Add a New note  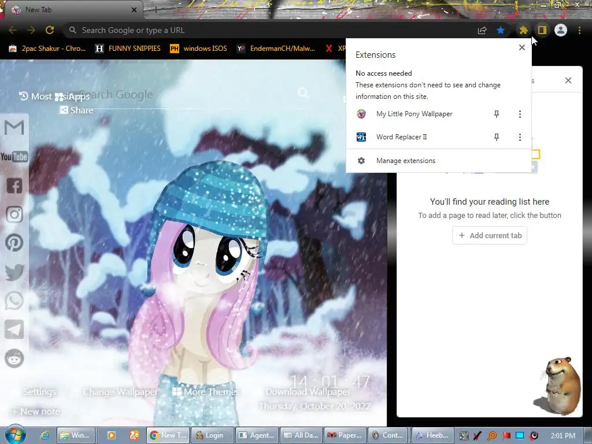(36, 412)
